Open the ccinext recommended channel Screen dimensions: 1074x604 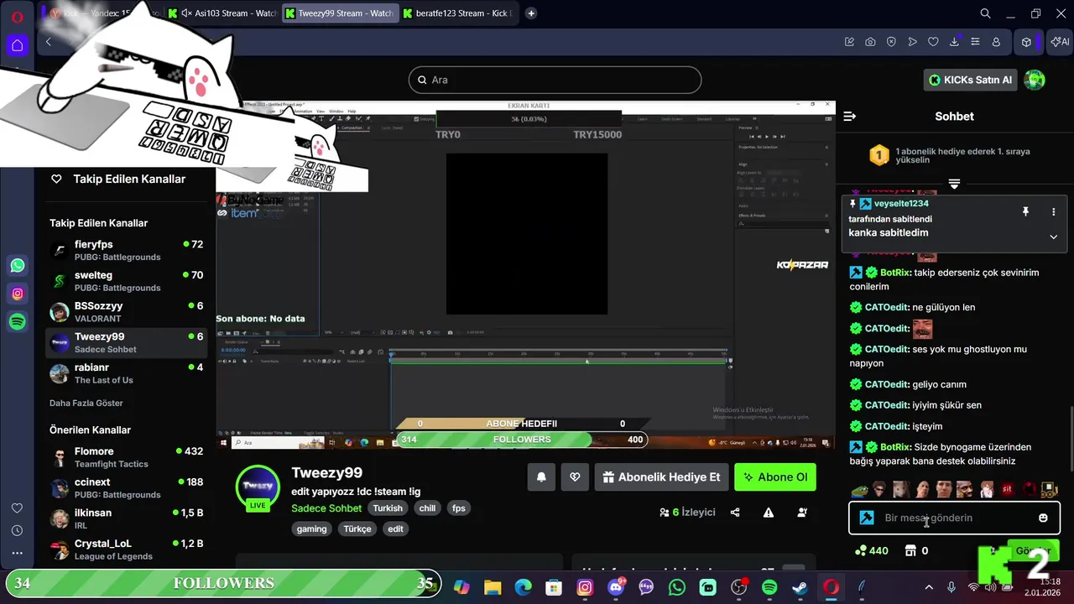click(127, 488)
